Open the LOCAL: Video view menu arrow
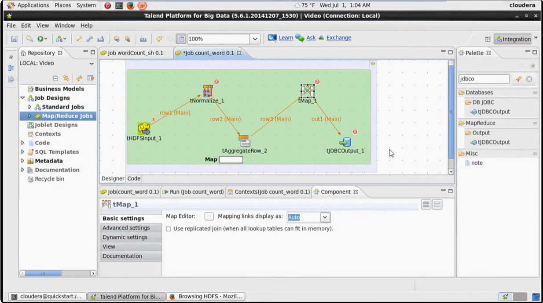543x303 pixels. point(92,64)
